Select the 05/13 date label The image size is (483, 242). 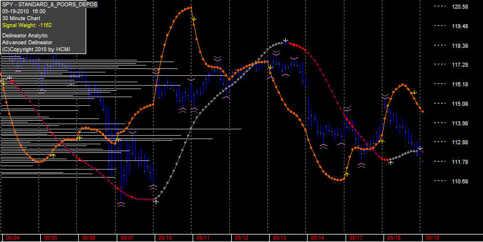tap(279, 238)
